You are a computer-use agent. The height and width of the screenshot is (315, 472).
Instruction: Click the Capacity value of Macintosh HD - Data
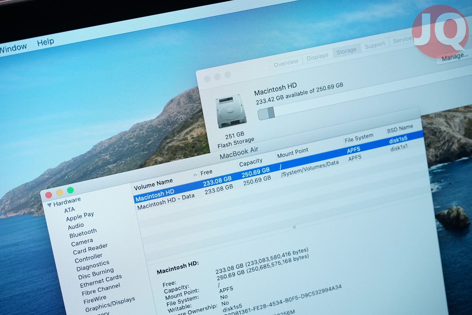click(x=257, y=182)
